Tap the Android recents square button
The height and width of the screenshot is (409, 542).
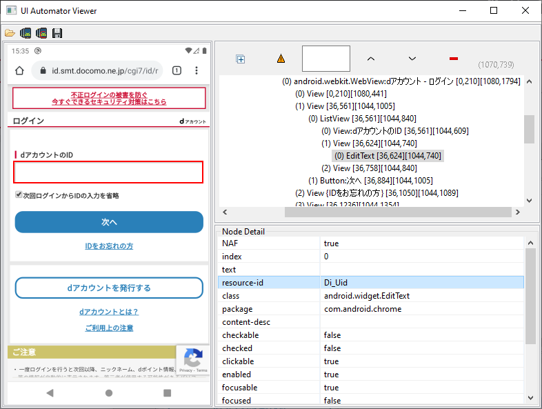click(168, 392)
